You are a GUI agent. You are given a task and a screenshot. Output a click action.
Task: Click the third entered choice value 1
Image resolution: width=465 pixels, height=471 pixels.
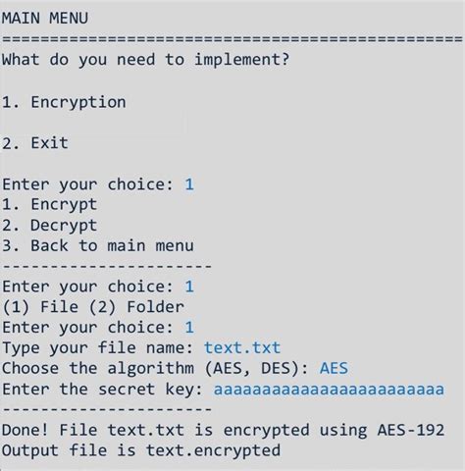189,328
